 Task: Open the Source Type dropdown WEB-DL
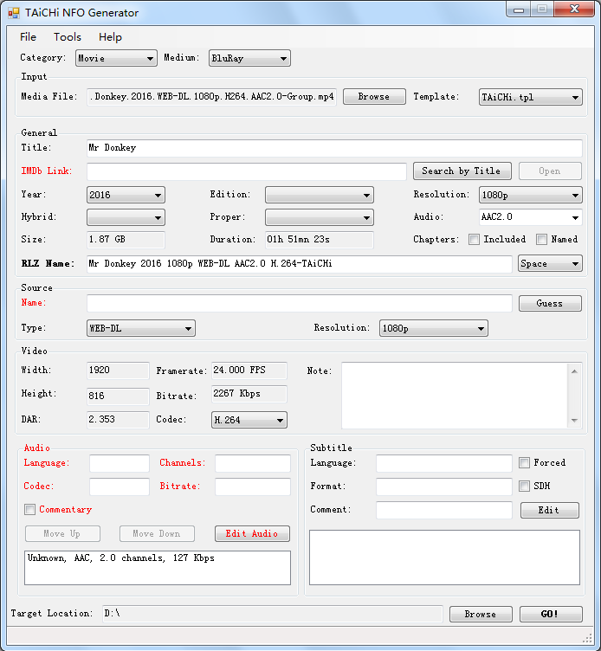click(141, 328)
